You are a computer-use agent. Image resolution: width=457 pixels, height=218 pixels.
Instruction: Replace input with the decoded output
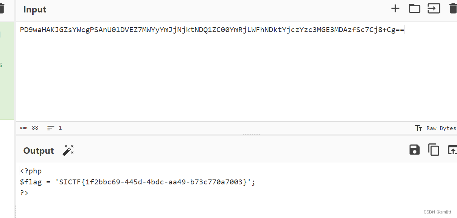tap(452, 150)
